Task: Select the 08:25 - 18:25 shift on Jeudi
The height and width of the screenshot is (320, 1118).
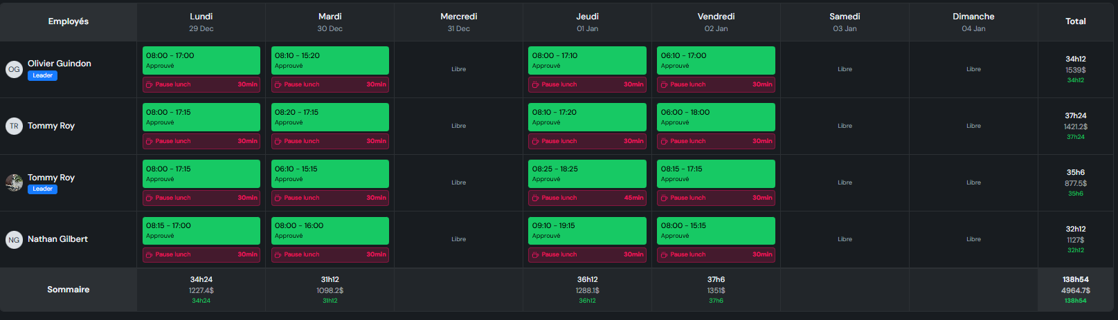Action: pyautogui.click(x=587, y=173)
